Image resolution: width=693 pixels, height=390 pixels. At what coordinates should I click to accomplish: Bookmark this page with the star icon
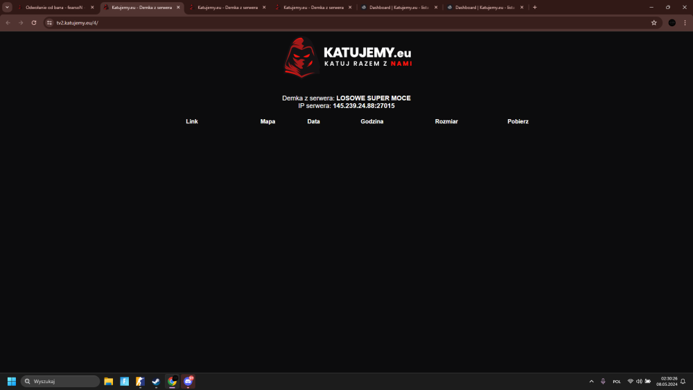pos(654,23)
